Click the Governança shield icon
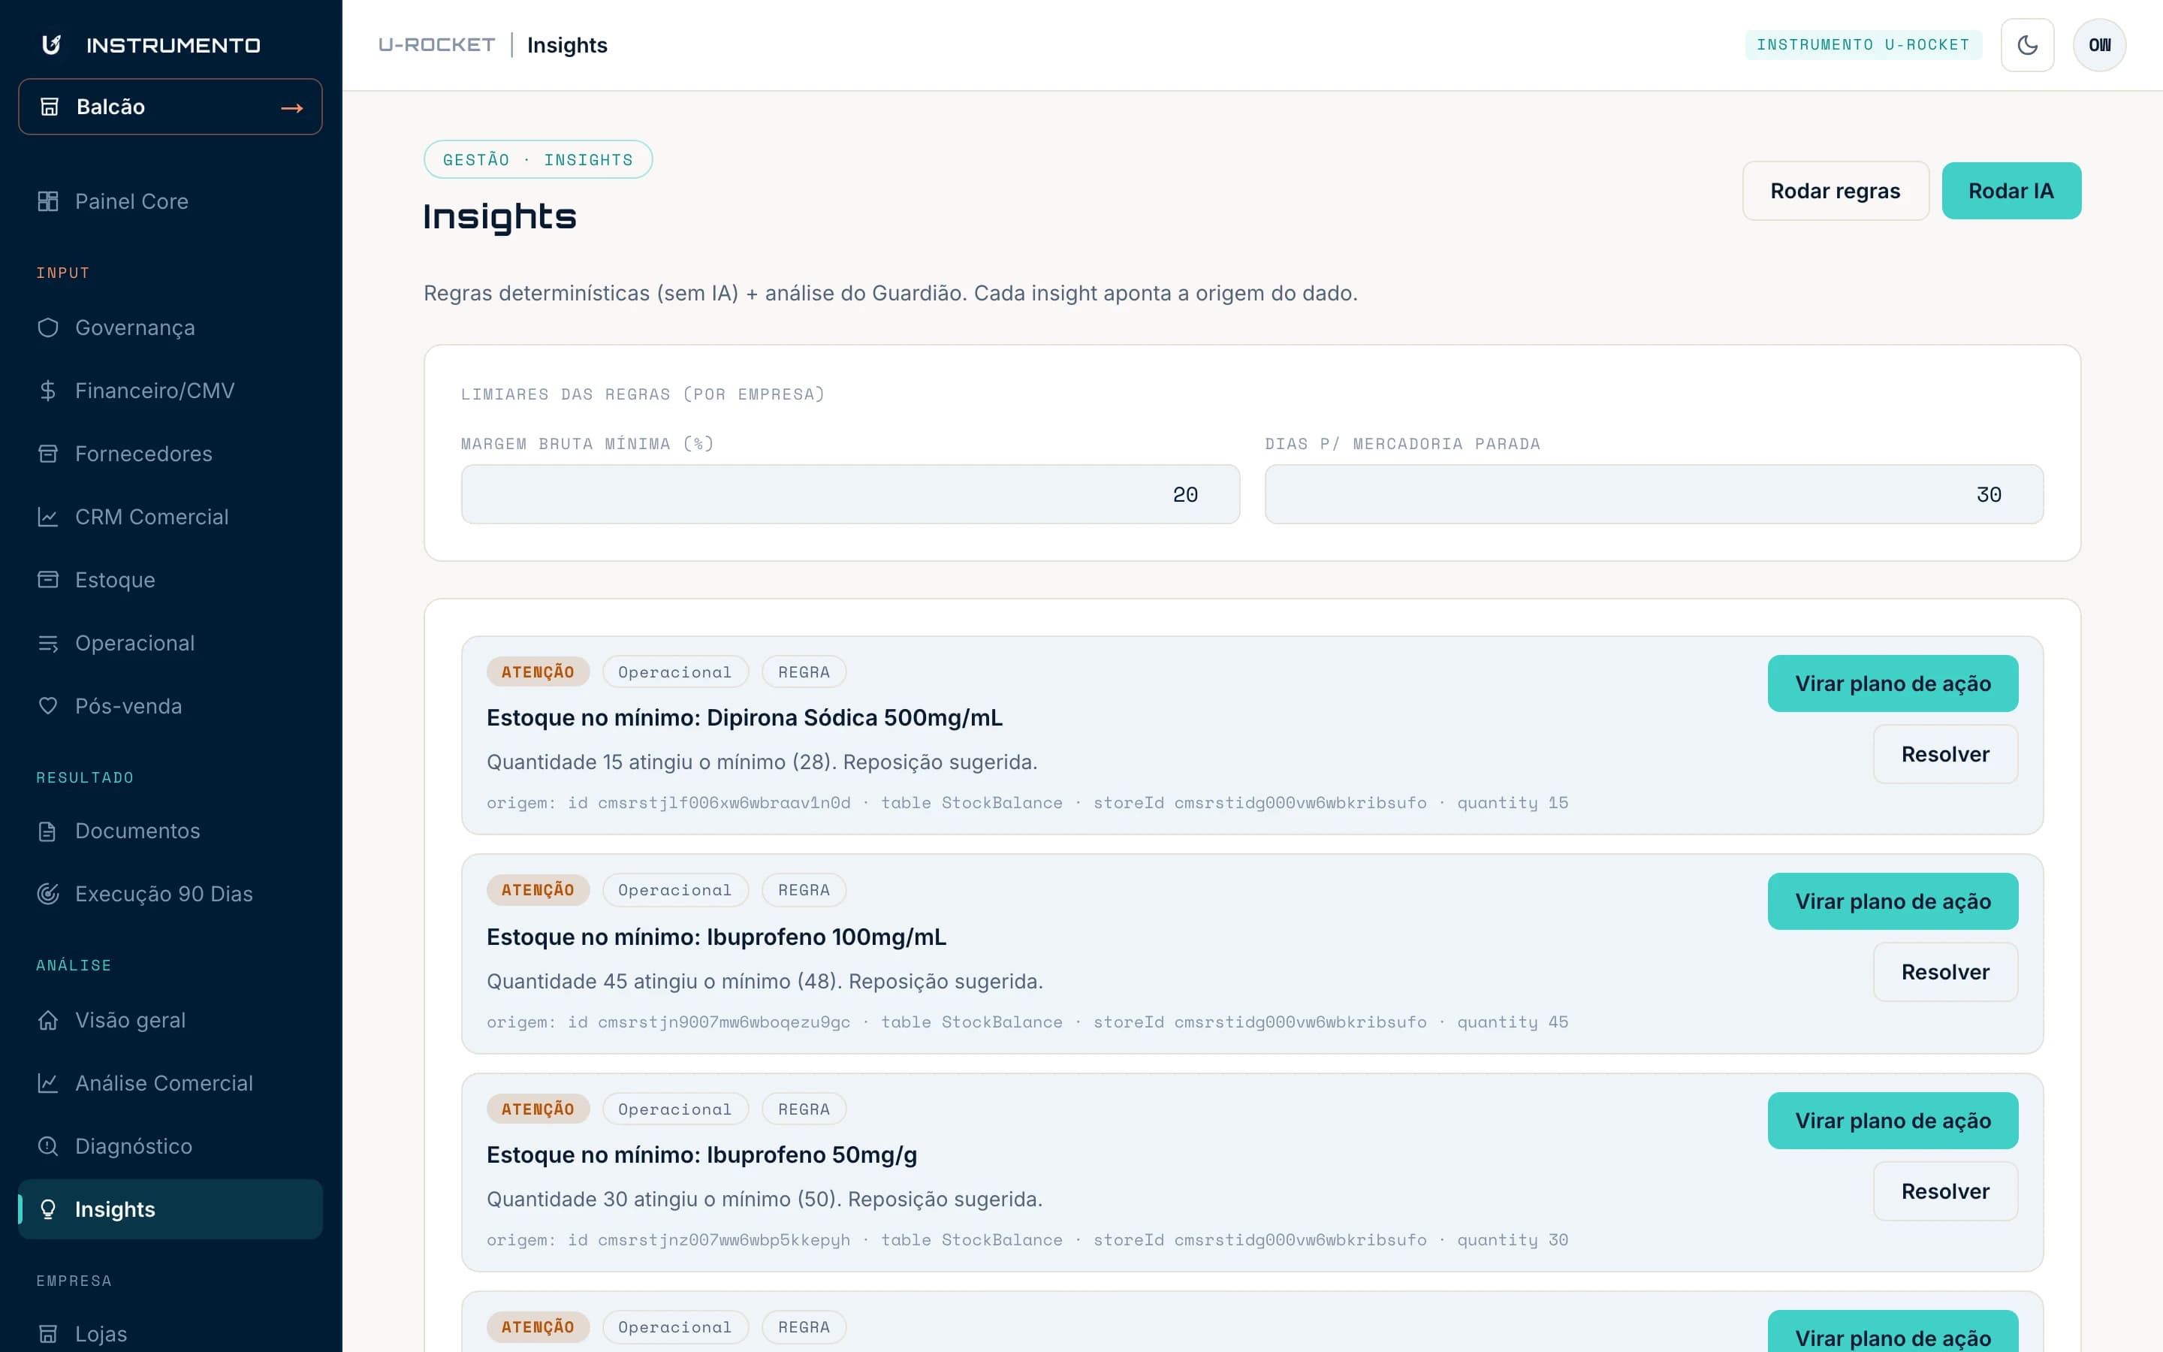This screenshot has height=1352, width=2163. [48, 327]
